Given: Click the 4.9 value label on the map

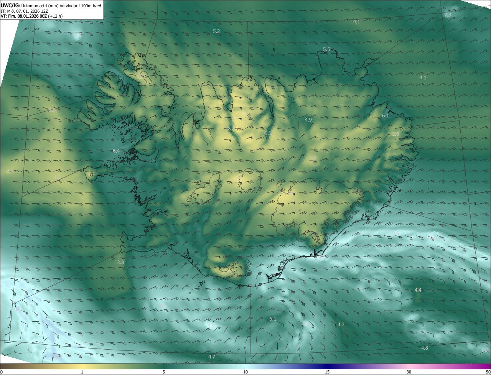Looking at the screenshot, I should pos(308,120).
